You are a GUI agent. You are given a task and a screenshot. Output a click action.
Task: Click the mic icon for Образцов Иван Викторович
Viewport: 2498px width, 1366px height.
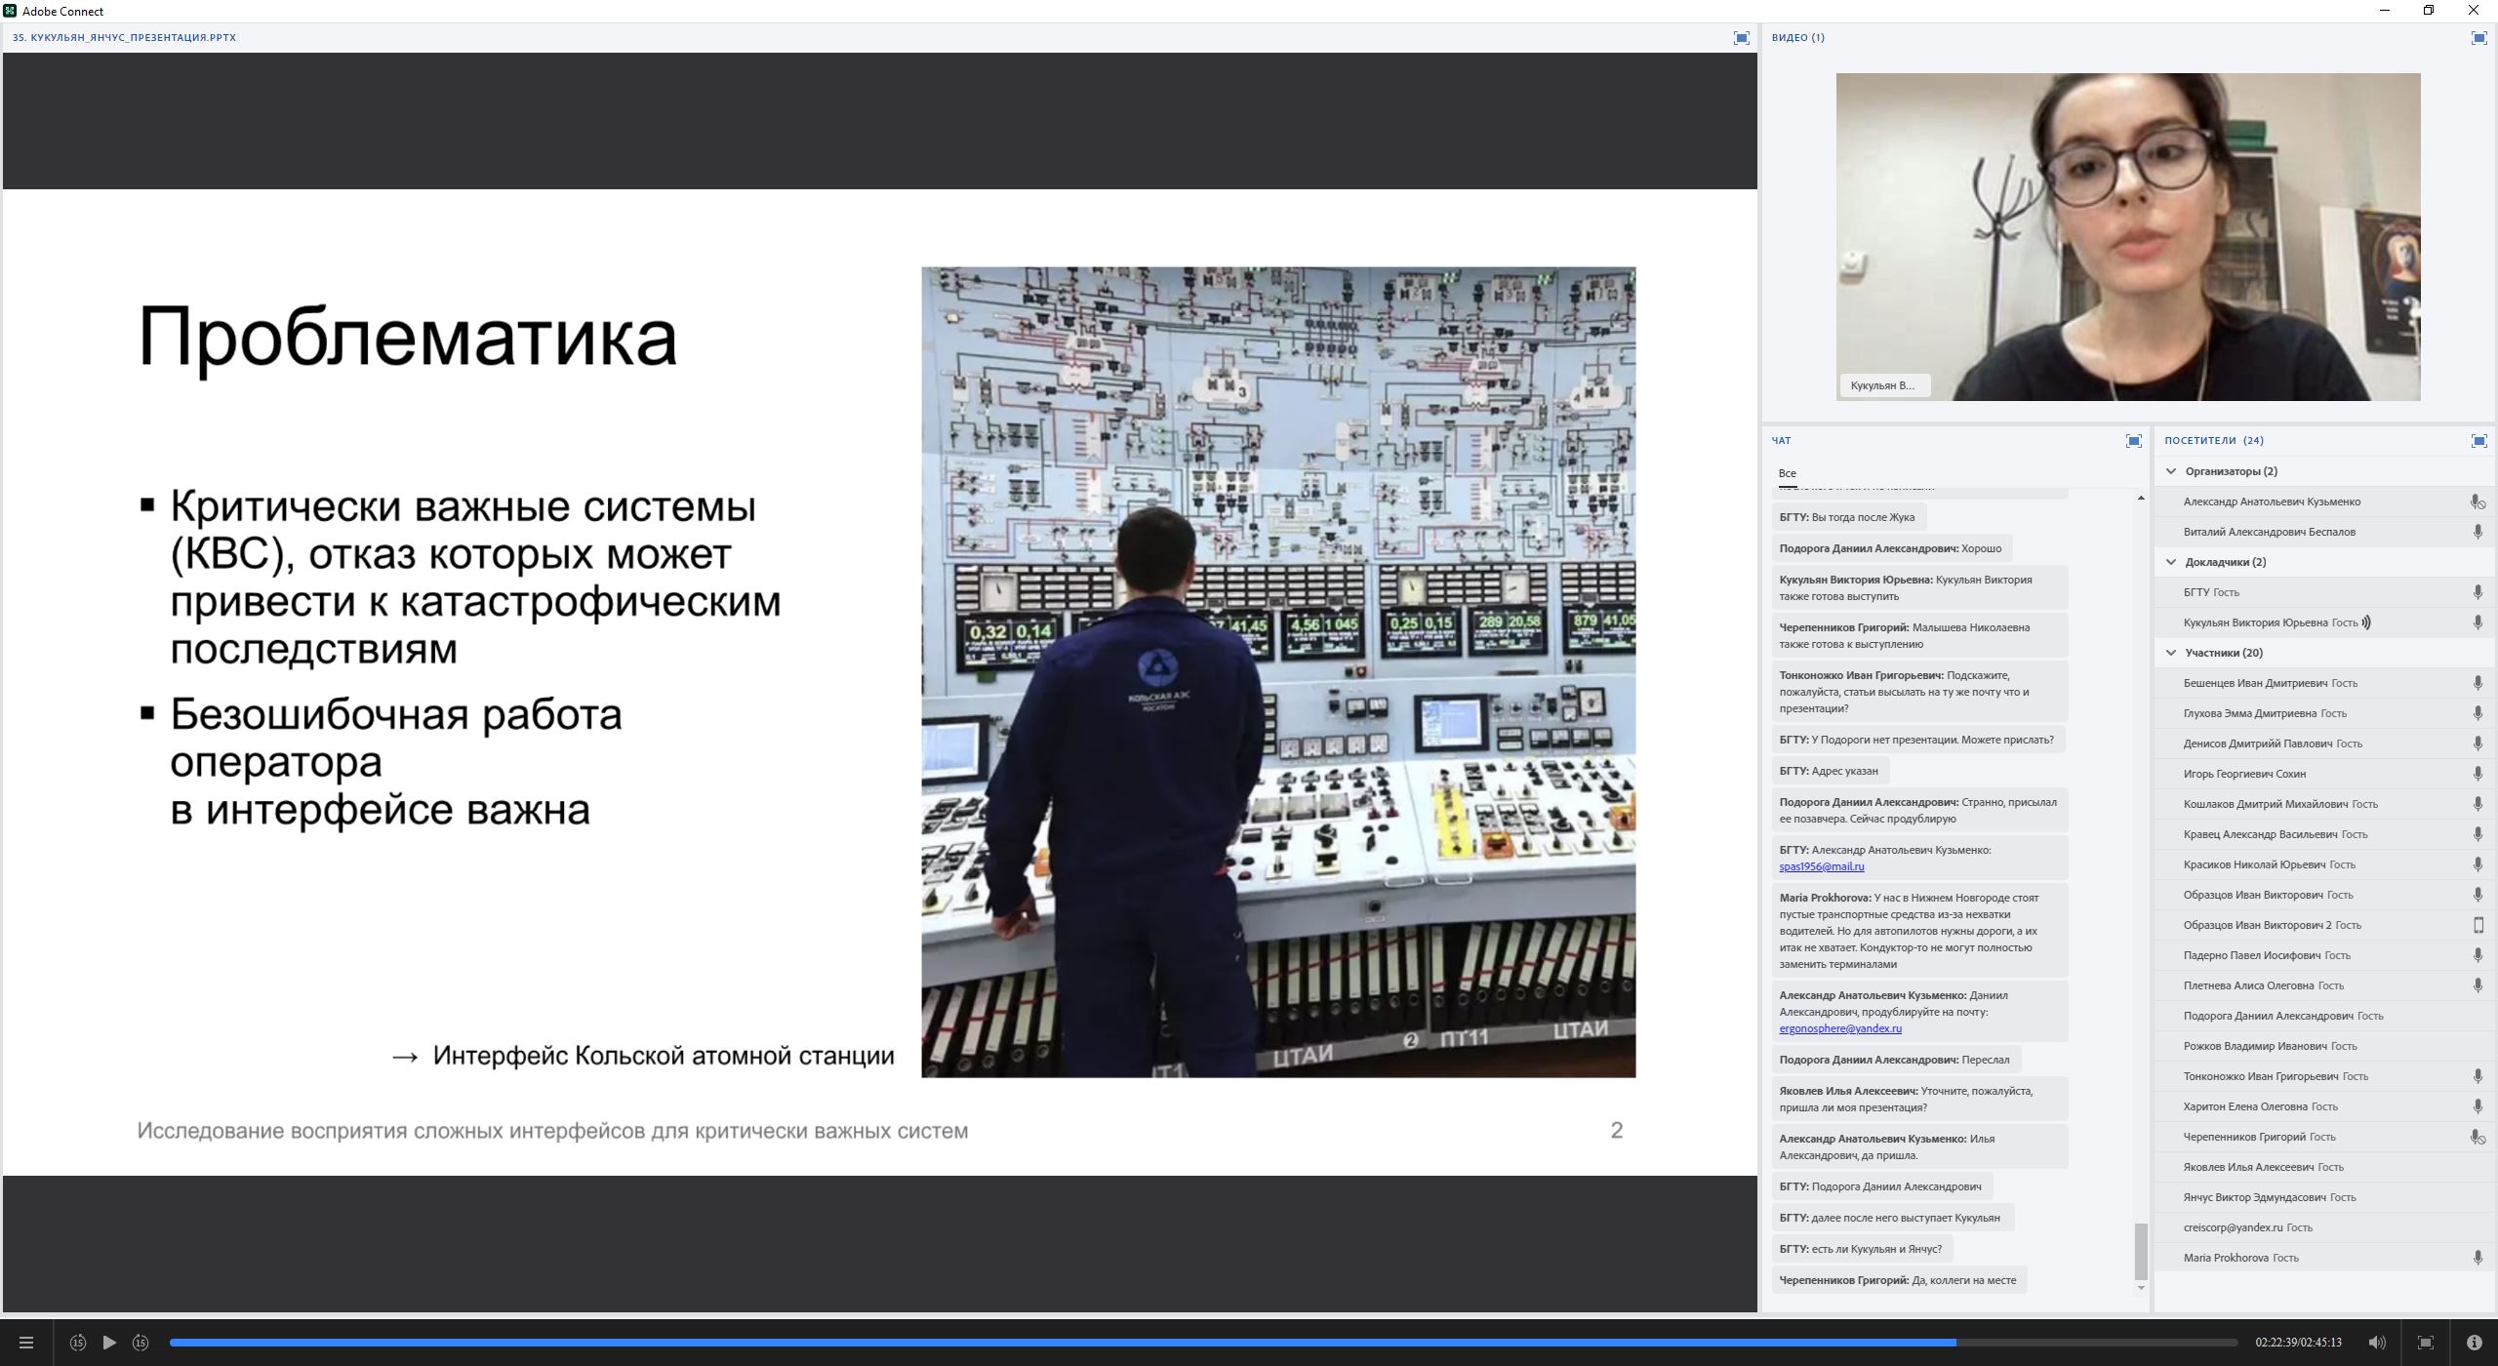coord(2478,895)
